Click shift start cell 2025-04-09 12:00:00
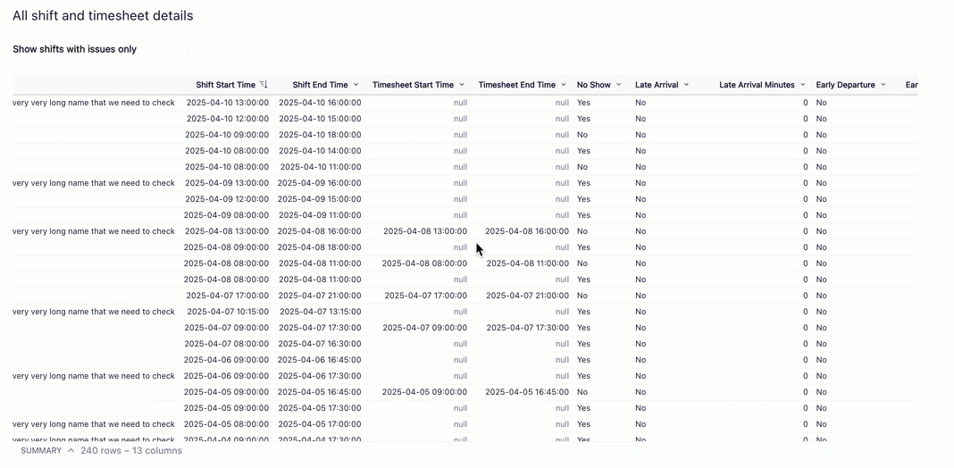This screenshot has height=468, width=954. pos(227,199)
